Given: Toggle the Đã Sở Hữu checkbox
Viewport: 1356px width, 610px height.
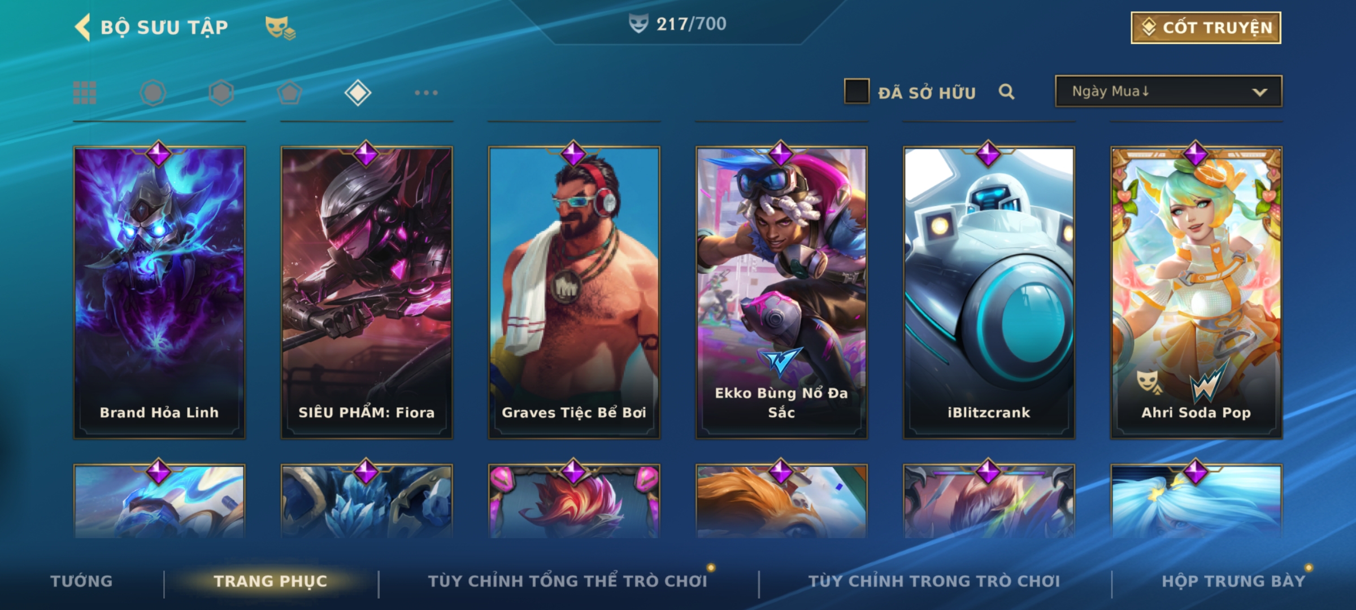Looking at the screenshot, I should click(x=857, y=91).
